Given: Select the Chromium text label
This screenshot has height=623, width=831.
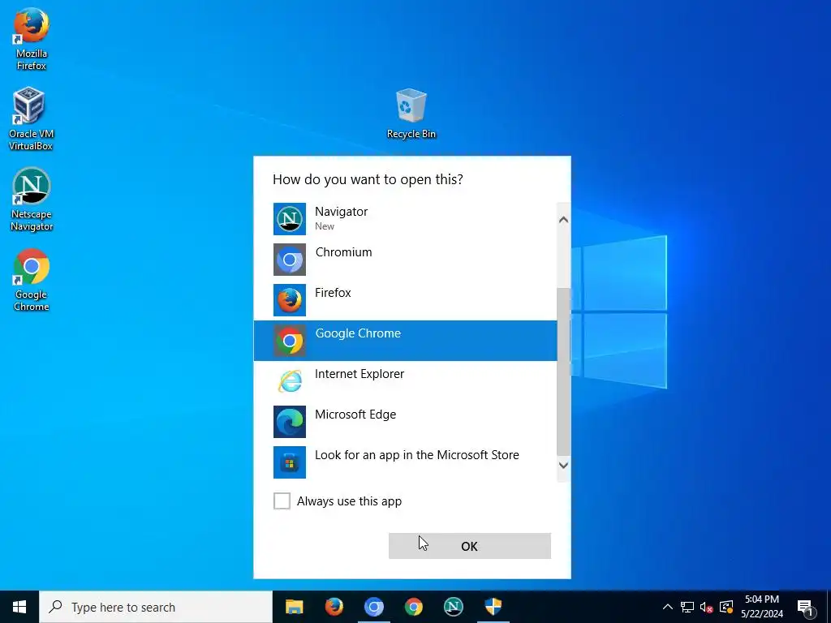Looking at the screenshot, I should coord(343,252).
